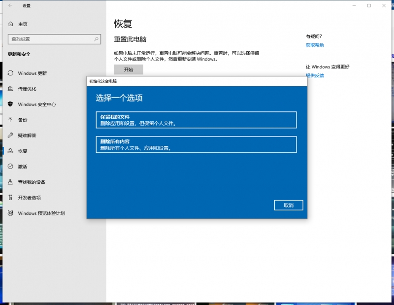The image size is (394, 305).
Task: Open 开发者选项 page
Action: [29, 198]
